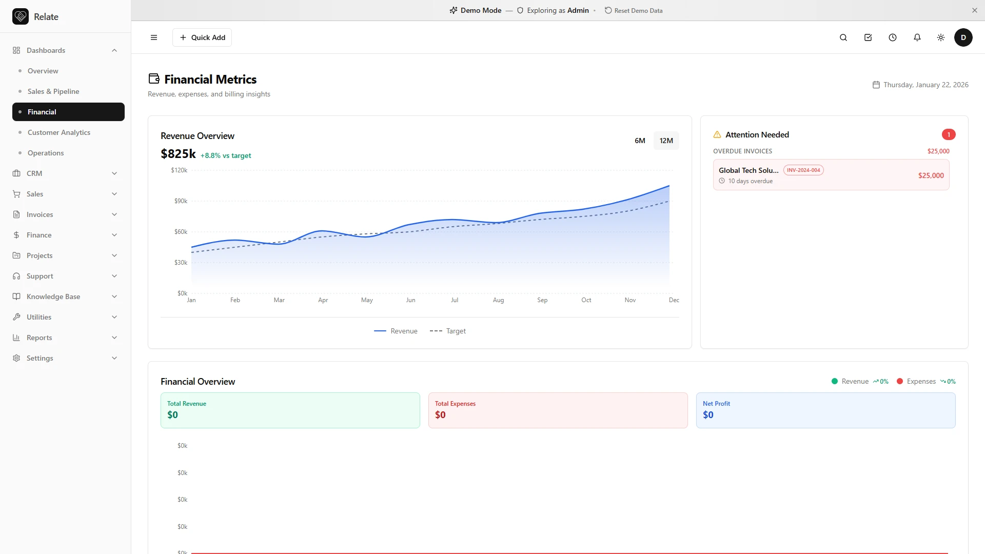Click the Relate logo icon
The width and height of the screenshot is (985, 554).
tap(21, 16)
